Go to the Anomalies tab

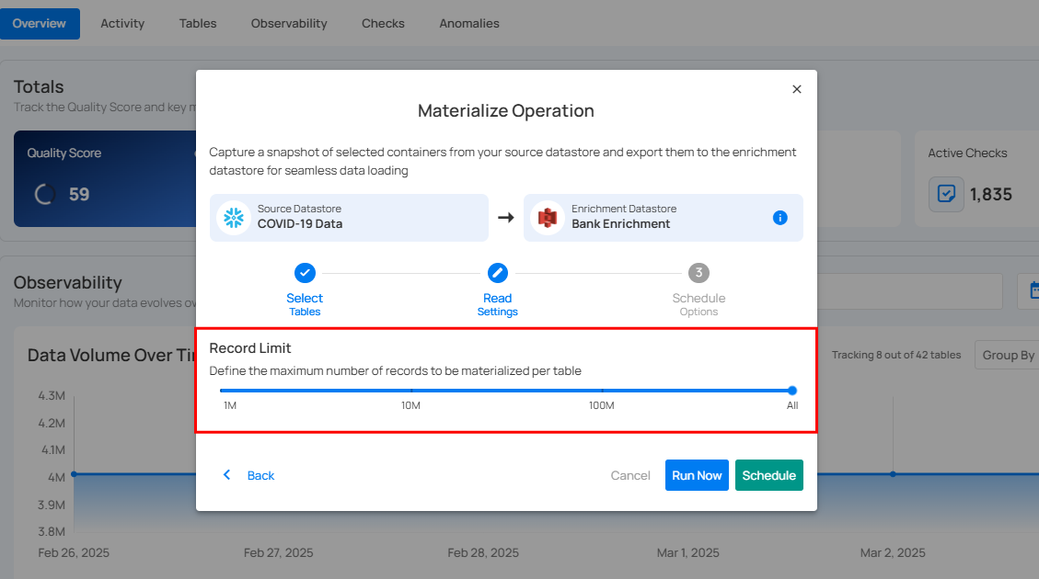(469, 24)
